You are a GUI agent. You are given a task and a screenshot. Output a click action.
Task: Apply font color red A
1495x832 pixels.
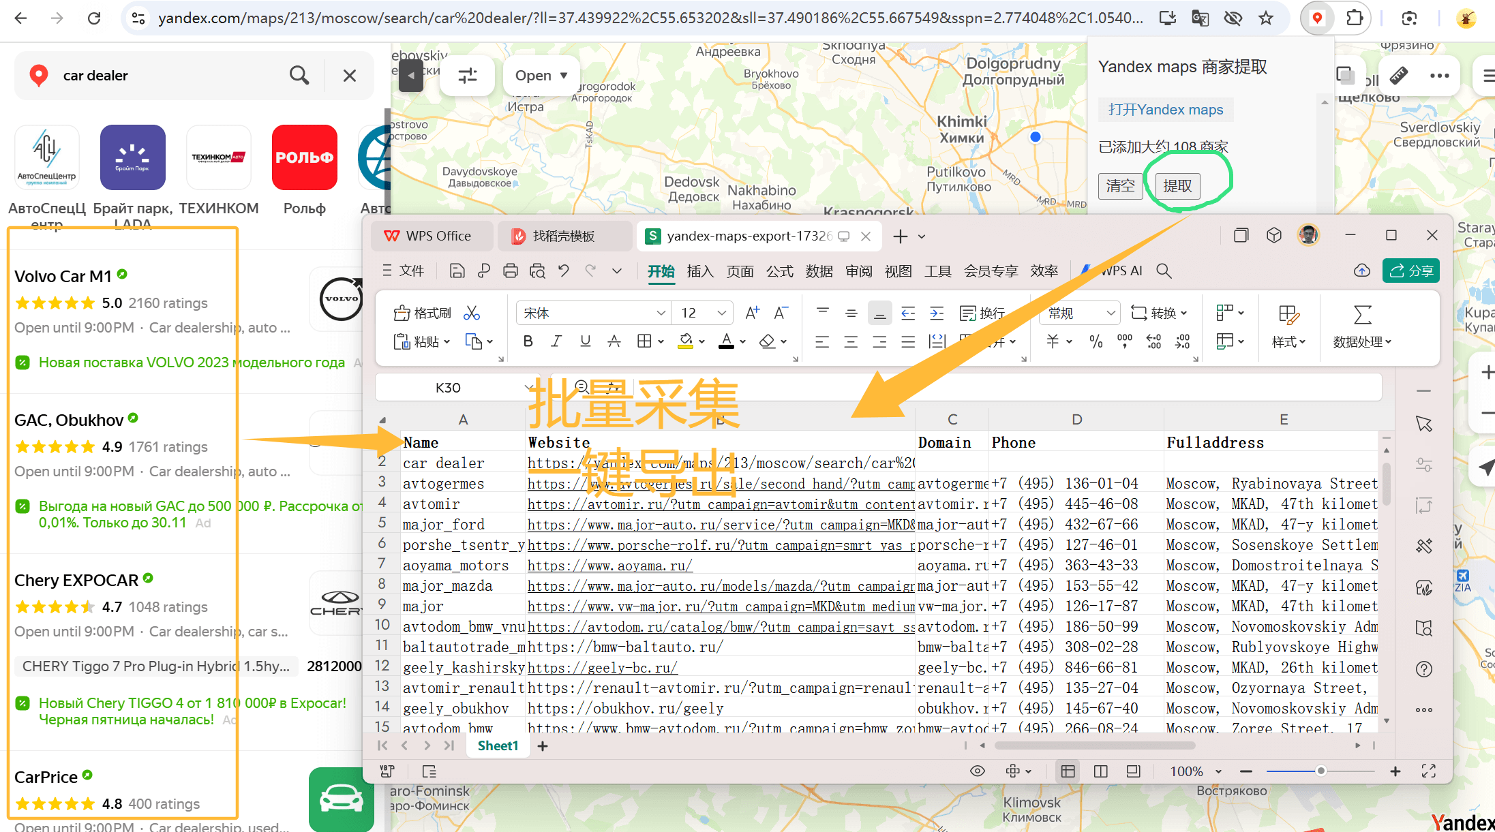click(727, 341)
